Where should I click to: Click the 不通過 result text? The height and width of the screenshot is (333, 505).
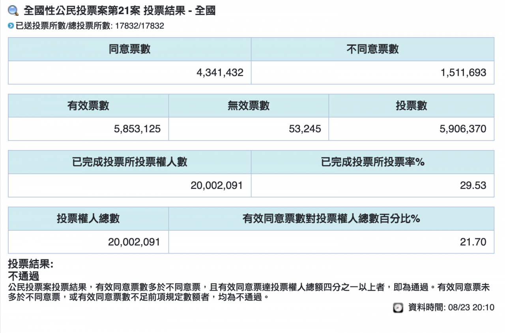pyautogui.click(x=24, y=276)
